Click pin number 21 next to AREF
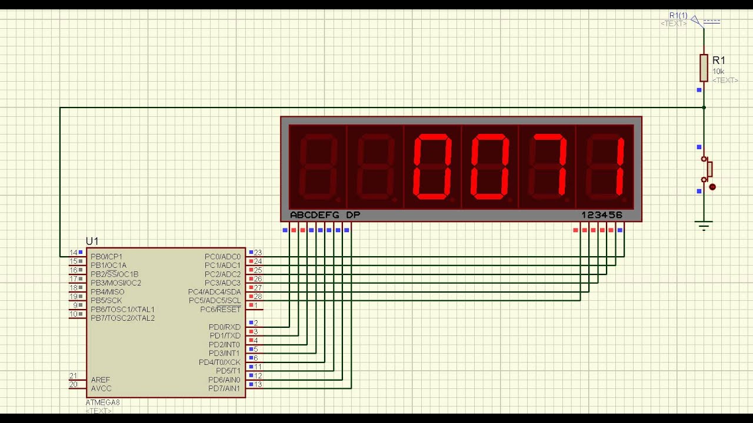Screen dimensions: 753x423 (73, 376)
